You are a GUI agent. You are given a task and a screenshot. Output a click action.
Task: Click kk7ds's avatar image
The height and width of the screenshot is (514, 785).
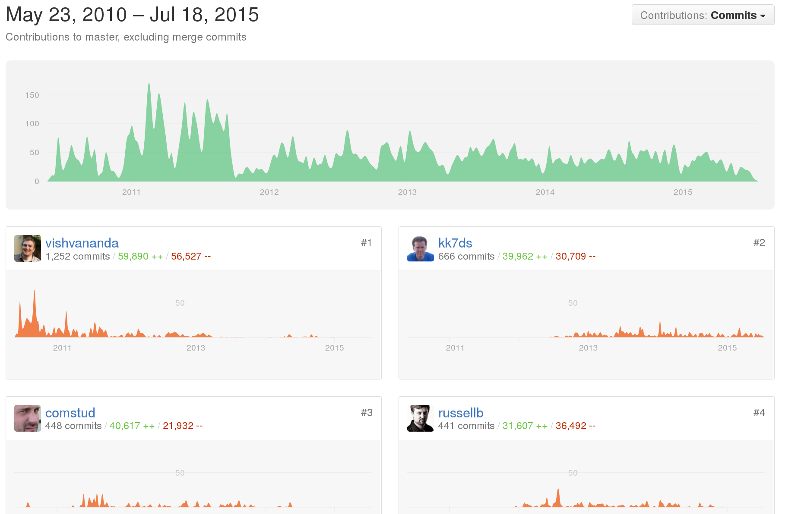420,248
